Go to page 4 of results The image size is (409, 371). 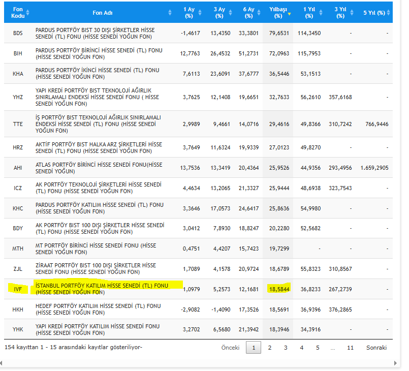(302, 348)
